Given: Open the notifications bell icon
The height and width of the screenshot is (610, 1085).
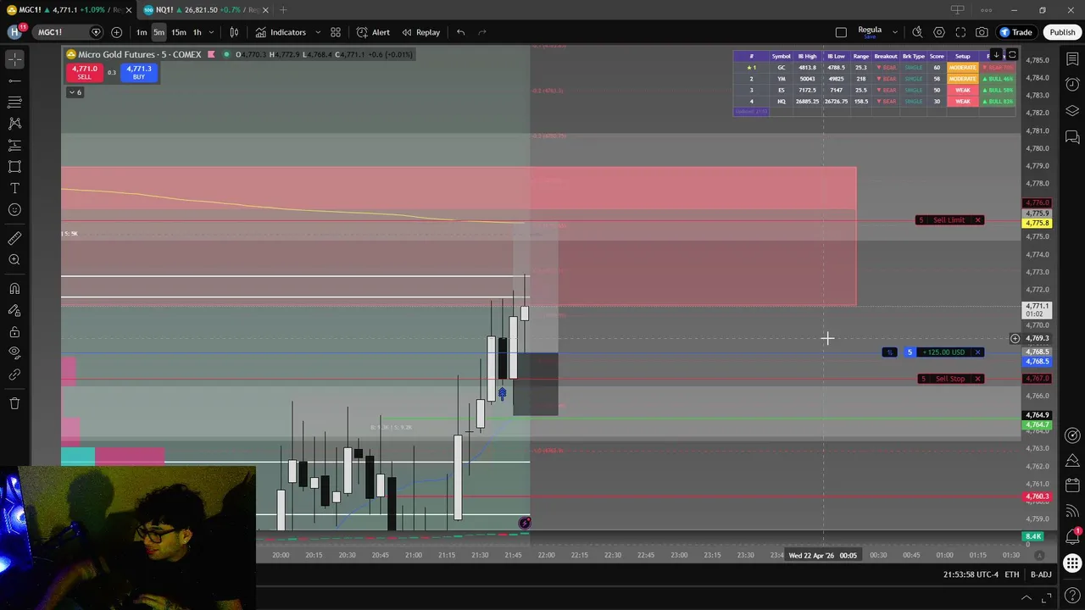Looking at the screenshot, I should 1072,537.
